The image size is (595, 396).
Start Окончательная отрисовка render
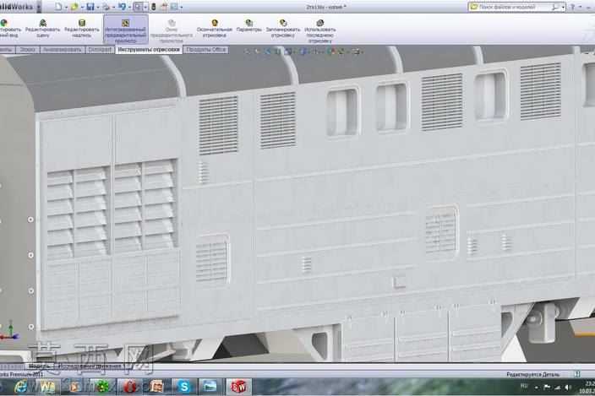[215, 29]
